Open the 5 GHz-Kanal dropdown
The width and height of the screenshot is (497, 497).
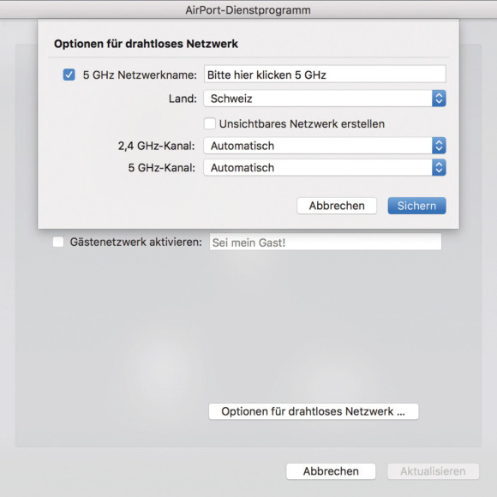(x=325, y=168)
